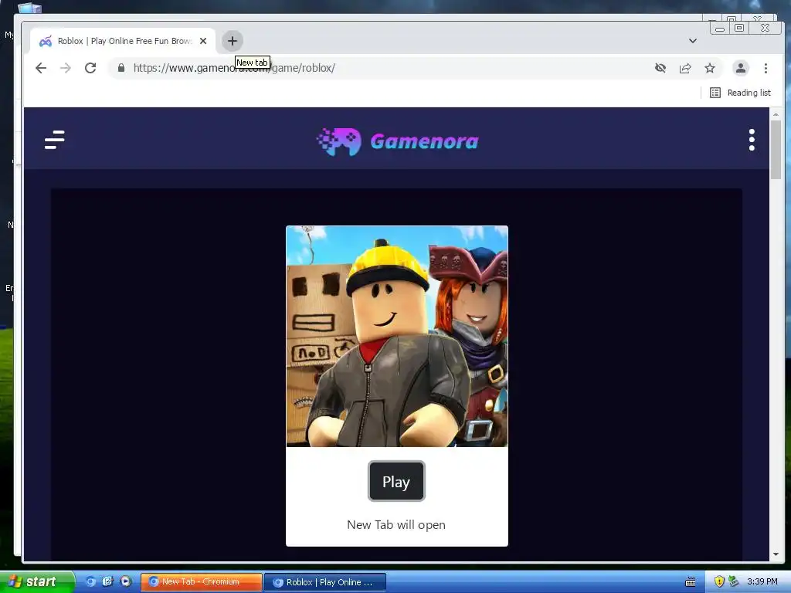Click the network tray icon
The height and width of the screenshot is (593, 791).
click(733, 581)
